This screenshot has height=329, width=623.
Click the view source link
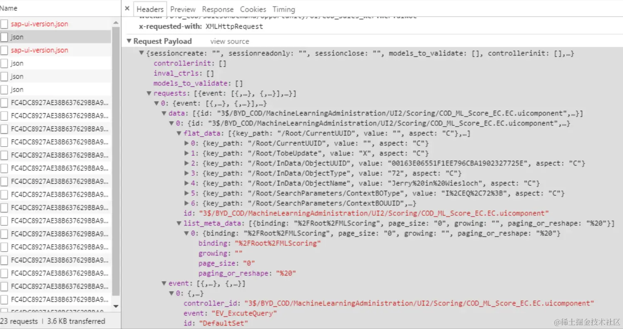pyautogui.click(x=230, y=41)
